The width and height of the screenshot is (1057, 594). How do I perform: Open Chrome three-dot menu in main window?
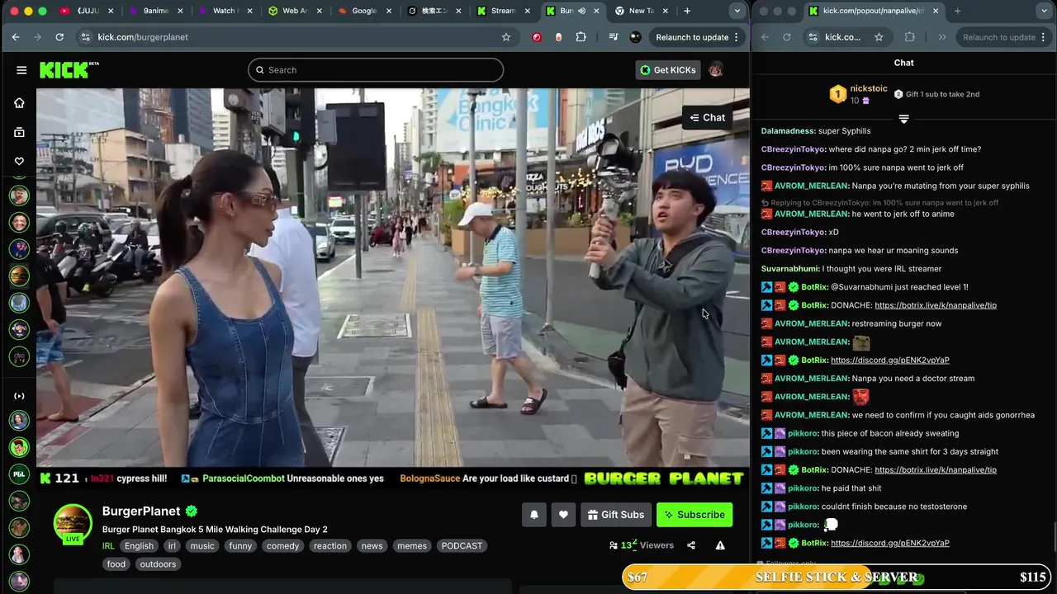(x=737, y=37)
